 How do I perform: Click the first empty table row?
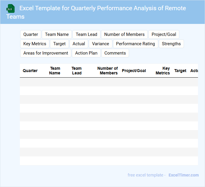[x=109, y=82]
